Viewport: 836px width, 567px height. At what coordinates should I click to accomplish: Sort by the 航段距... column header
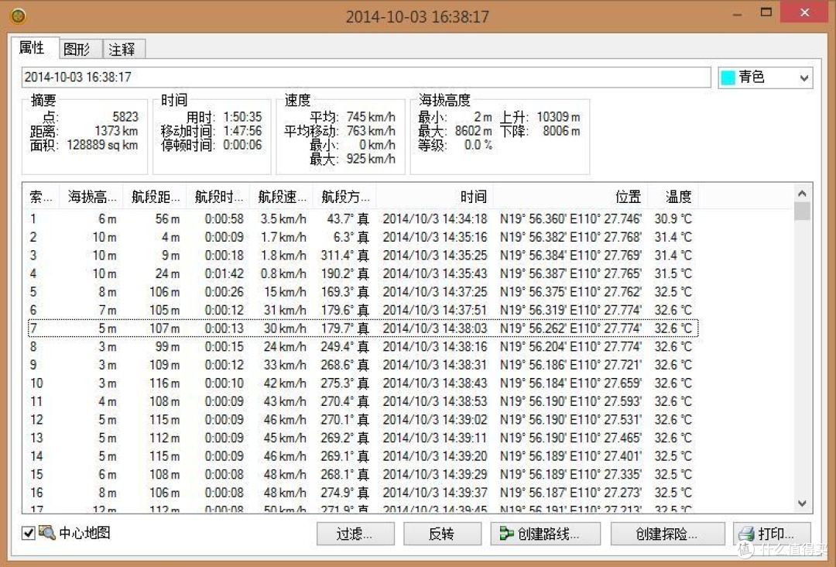point(155,198)
